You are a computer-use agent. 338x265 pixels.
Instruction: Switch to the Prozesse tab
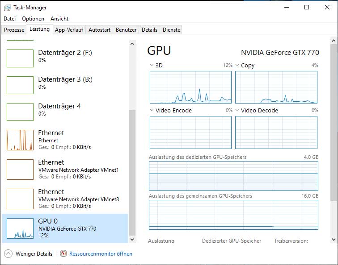click(14, 30)
